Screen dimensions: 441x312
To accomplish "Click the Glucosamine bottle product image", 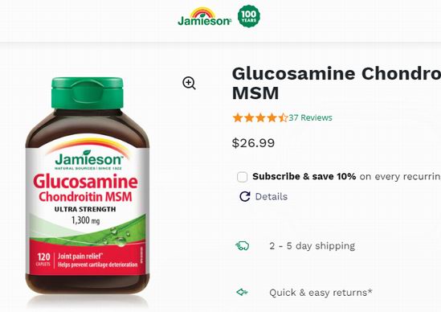I will (88, 186).
